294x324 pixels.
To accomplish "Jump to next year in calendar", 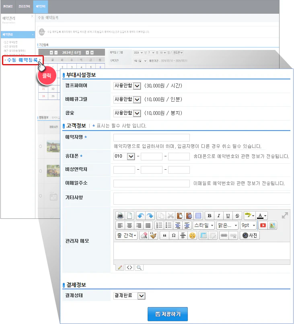I will (92, 52).
